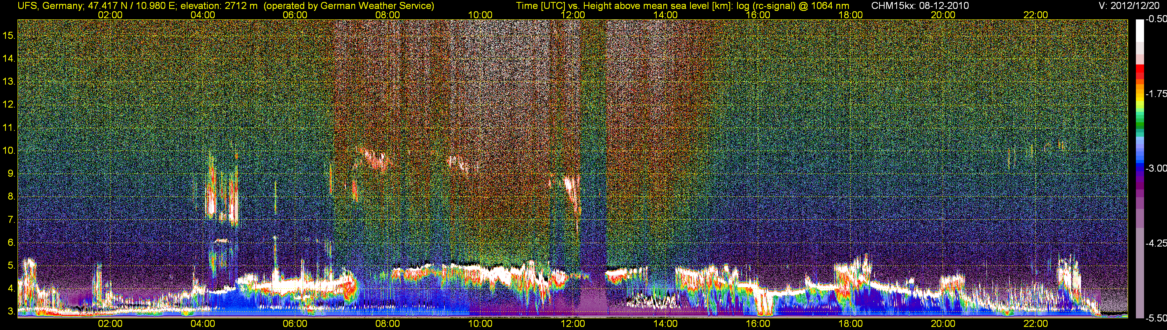Click the 08:00 label on top time axis

point(388,15)
